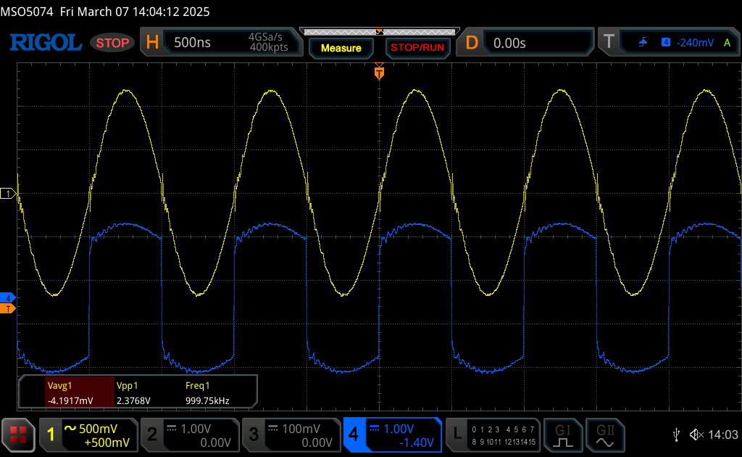Image resolution: width=742 pixels, height=457 pixels.
Task: Enable channel 3 with 100mV scale
Action: (x=290, y=435)
